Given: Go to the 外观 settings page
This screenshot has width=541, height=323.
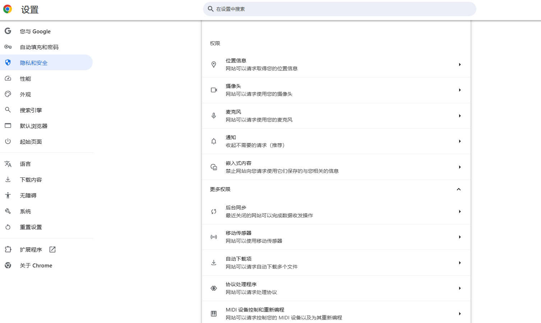Looking at the screenshot, I should (x=46, y=94).
